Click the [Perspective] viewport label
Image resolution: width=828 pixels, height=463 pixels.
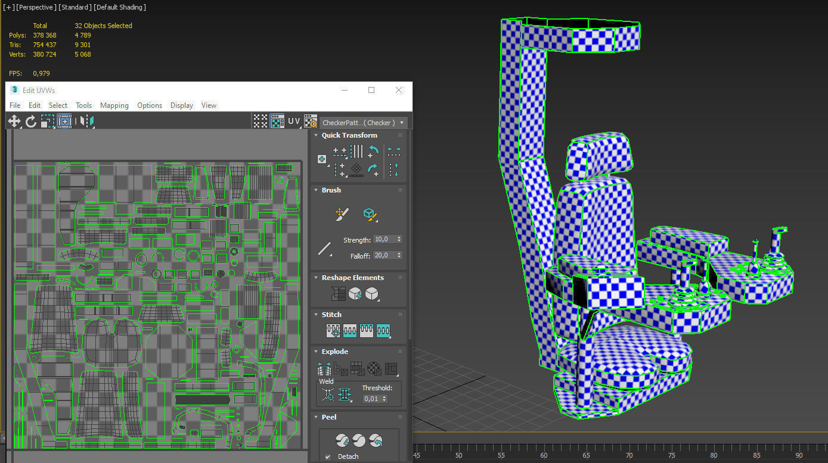36,7
